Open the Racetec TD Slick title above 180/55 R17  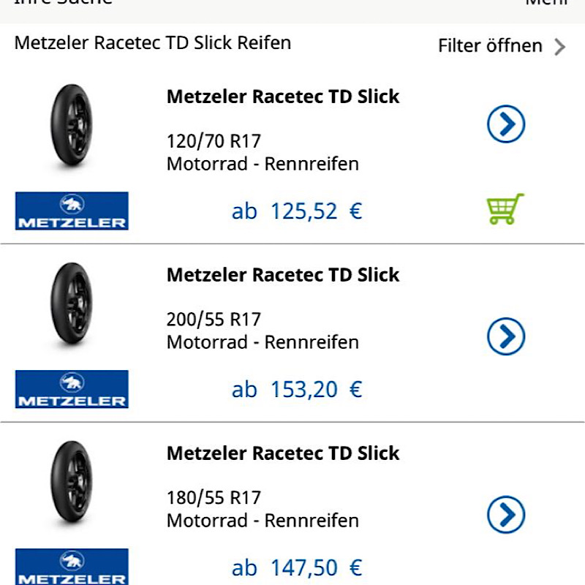[283, 453]
